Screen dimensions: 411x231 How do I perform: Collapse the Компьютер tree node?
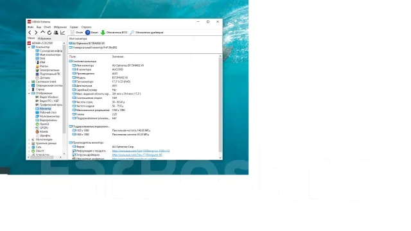[29, 47]
